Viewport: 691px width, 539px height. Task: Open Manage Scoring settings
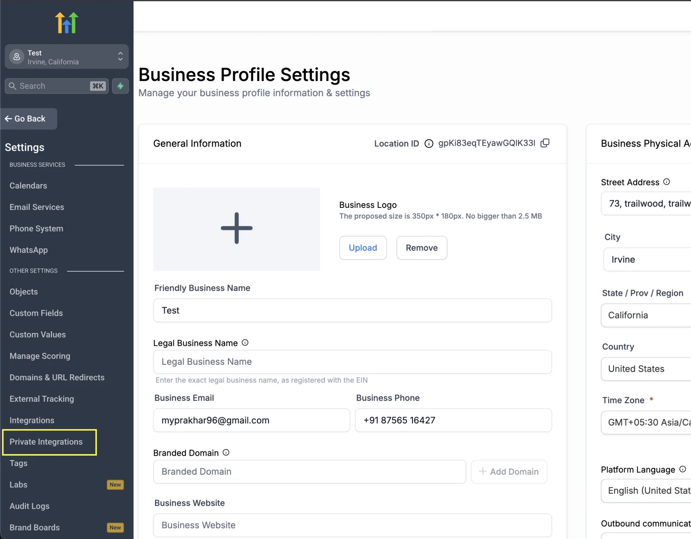(x=40, y=356)
